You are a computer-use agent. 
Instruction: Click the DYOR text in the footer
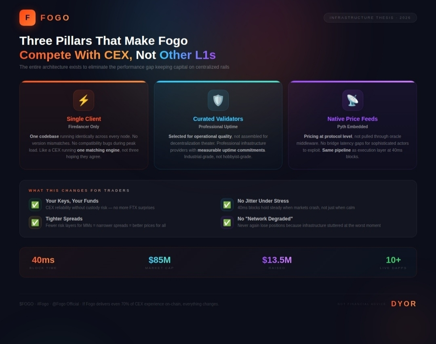pyautogui.click(x=403, y=304)
